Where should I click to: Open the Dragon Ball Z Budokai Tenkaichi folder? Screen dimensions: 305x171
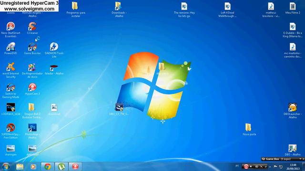coord(32,111)
